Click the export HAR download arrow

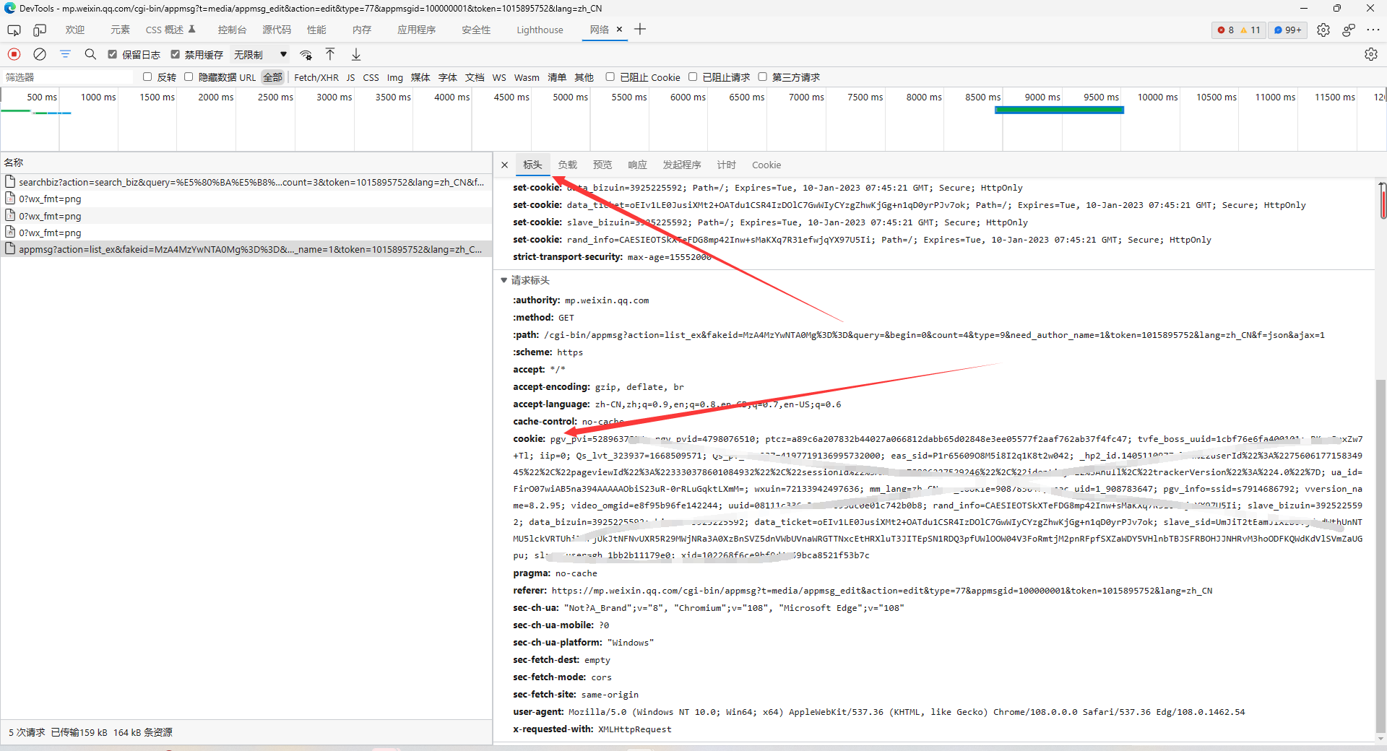click(356, 54)
